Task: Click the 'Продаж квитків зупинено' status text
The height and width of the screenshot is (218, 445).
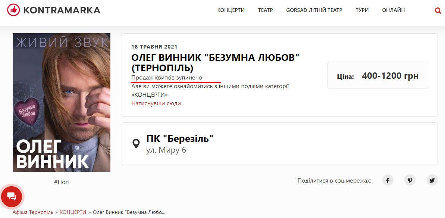Action: (x=167, y=78)
